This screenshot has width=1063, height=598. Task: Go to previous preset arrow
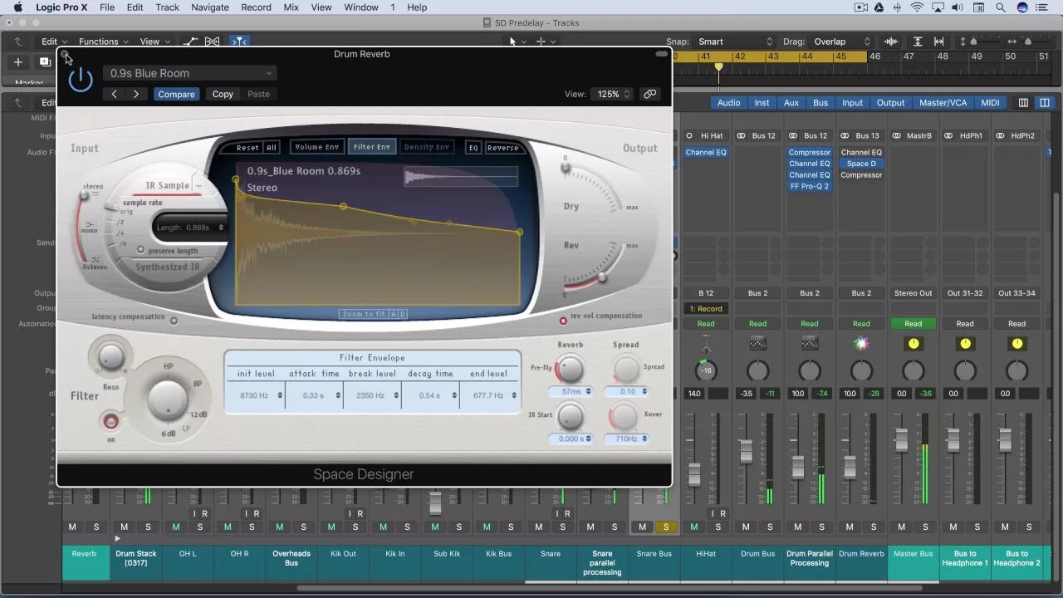pos(115,94)
